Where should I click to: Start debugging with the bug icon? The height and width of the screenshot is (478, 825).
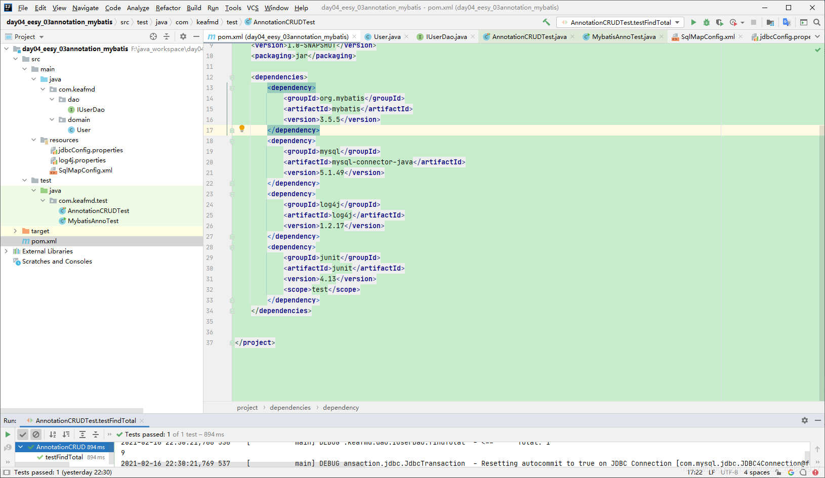pos(707,22)
